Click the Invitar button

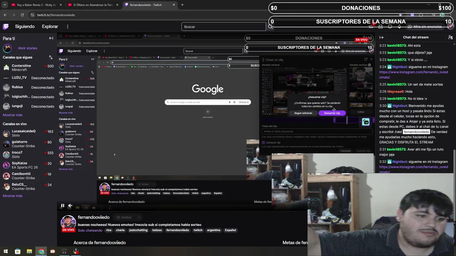[124, 217]
